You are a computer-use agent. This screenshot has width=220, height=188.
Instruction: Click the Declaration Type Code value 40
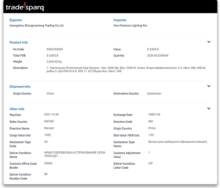coord(46,142)
